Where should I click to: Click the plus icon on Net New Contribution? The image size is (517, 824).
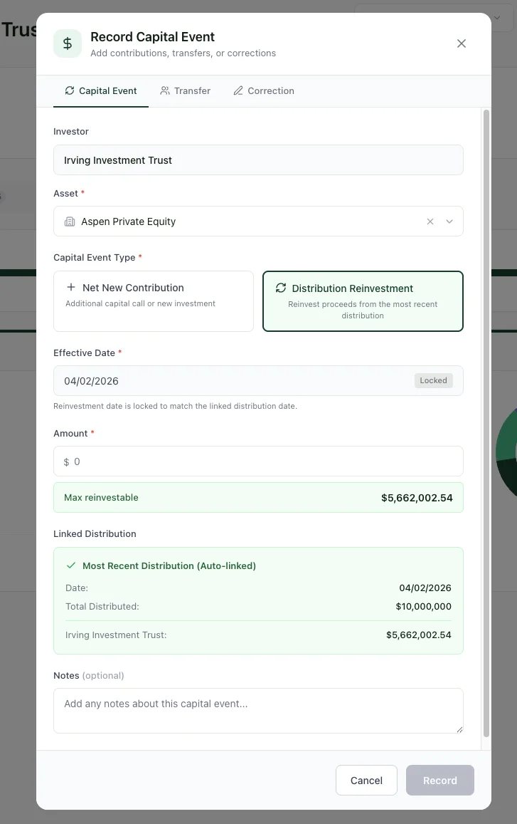70,287
